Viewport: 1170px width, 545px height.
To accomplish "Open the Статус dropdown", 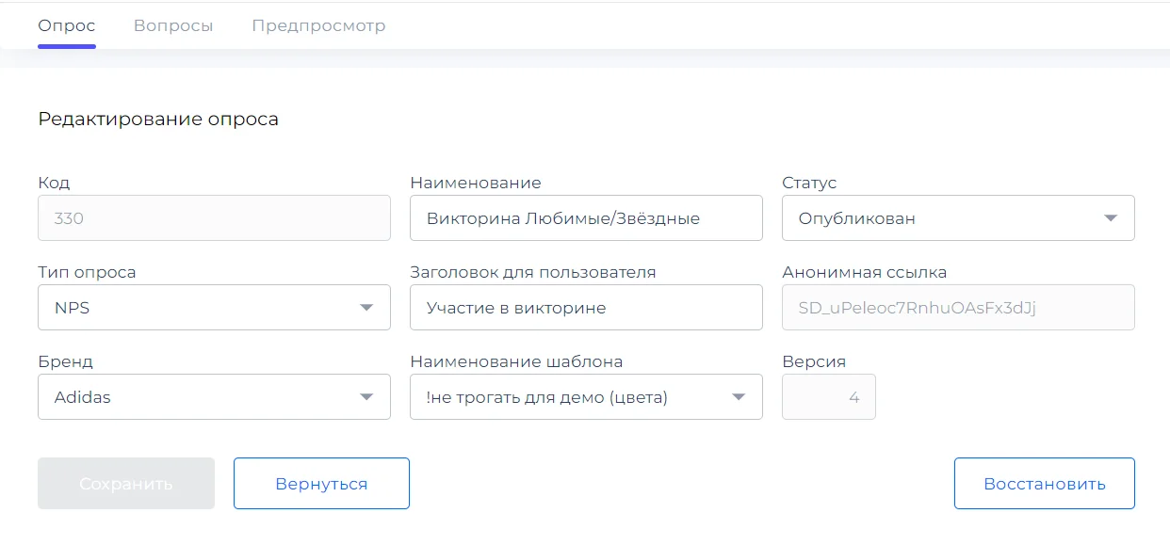I will click(x=958, y=217).
